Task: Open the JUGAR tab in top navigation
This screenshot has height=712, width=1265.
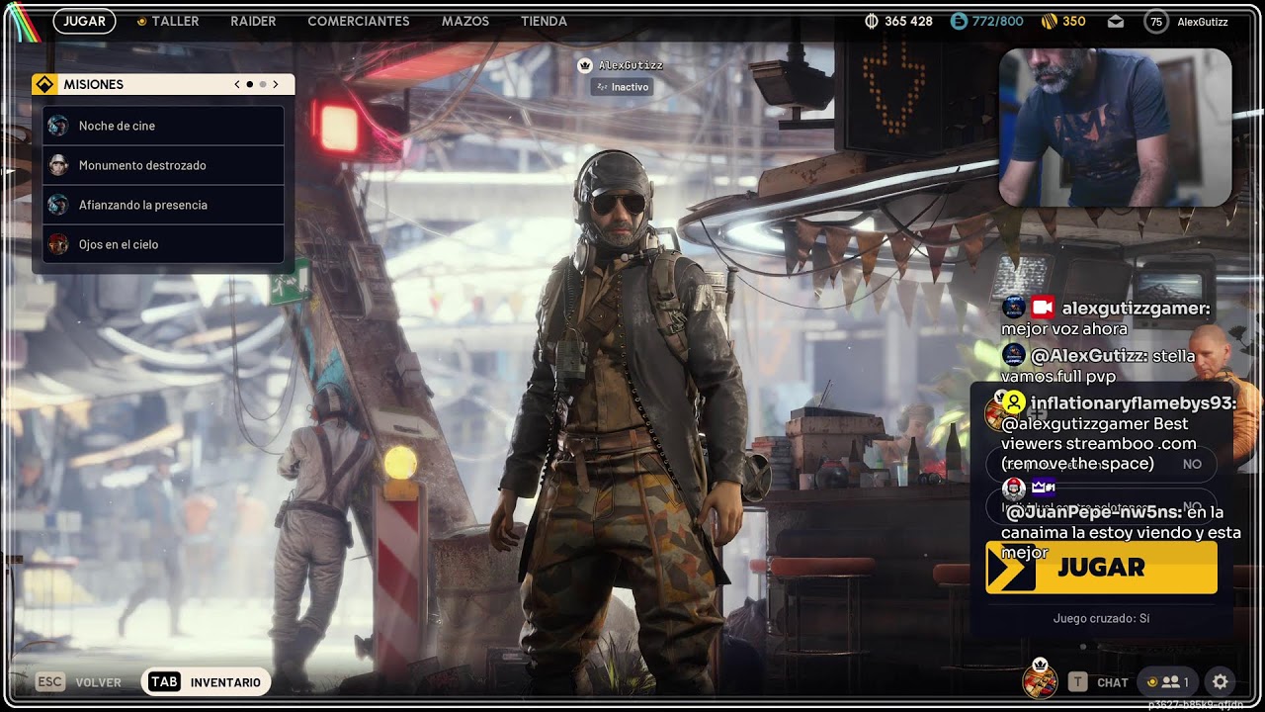Action: pos(84,21)
